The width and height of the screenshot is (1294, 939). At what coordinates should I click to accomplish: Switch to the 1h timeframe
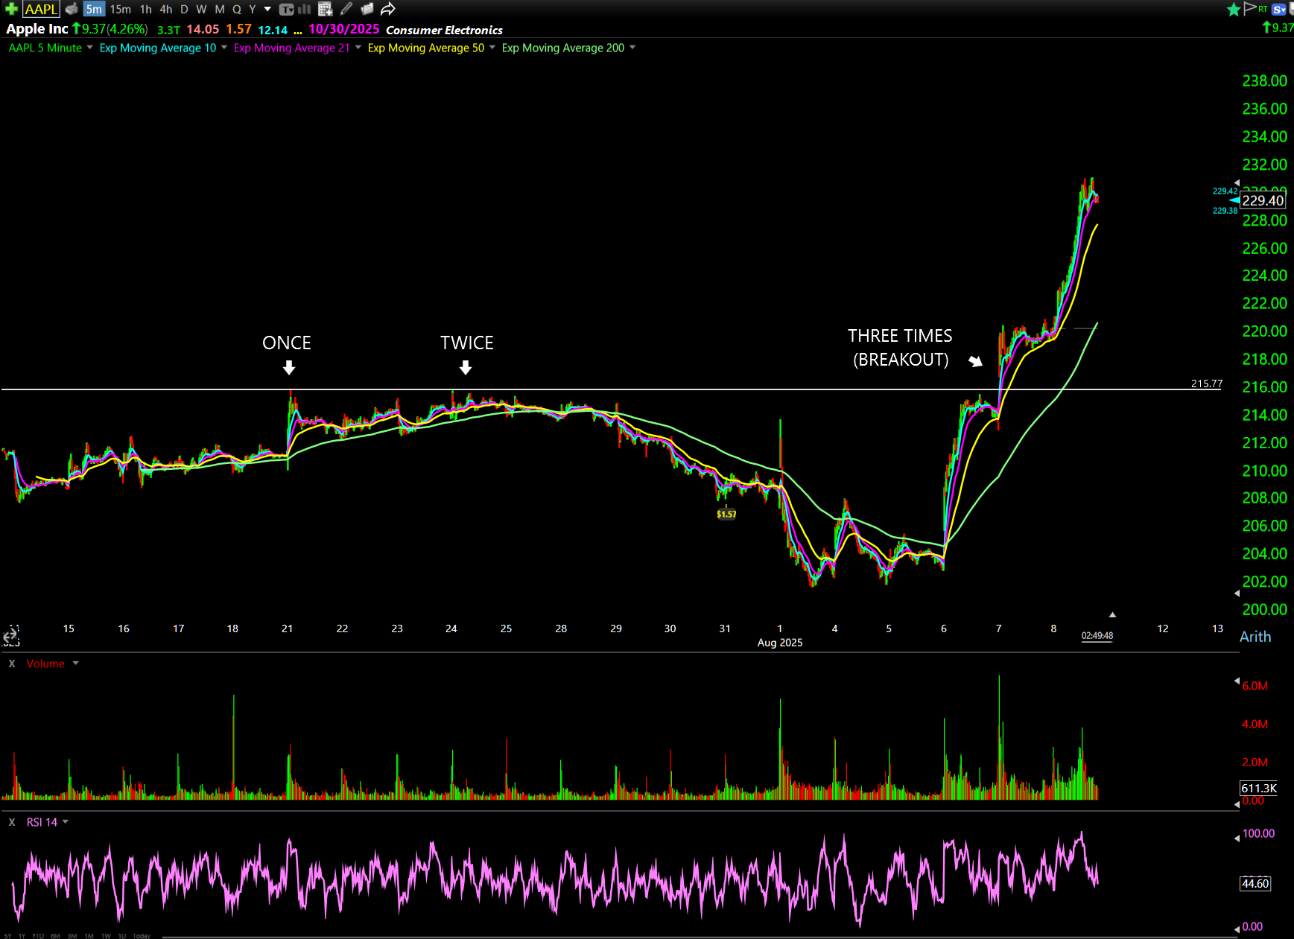[x=146, y=9]
